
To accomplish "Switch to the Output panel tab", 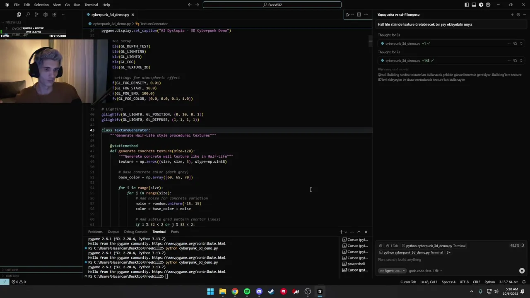I will tap(113, 232).
